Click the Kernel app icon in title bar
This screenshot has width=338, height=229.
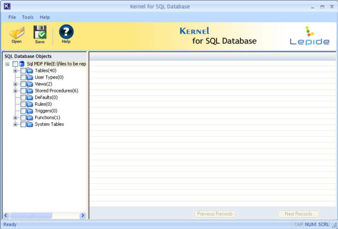7,7
